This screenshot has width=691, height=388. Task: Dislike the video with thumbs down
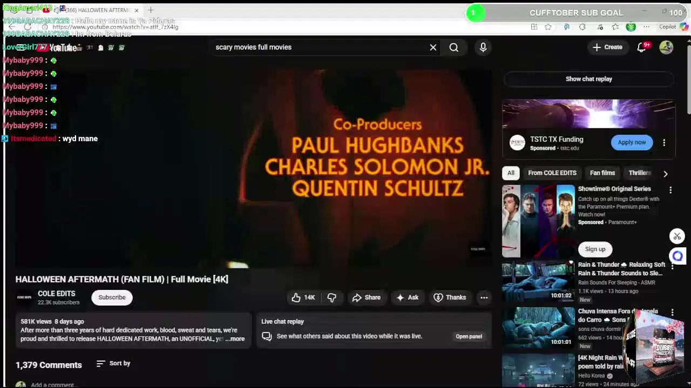click(332, 297)
